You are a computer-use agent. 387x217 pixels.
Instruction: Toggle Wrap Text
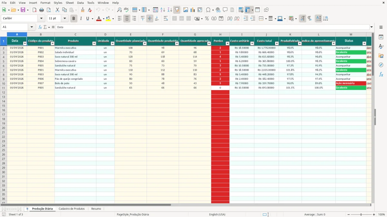coord(166,19)
